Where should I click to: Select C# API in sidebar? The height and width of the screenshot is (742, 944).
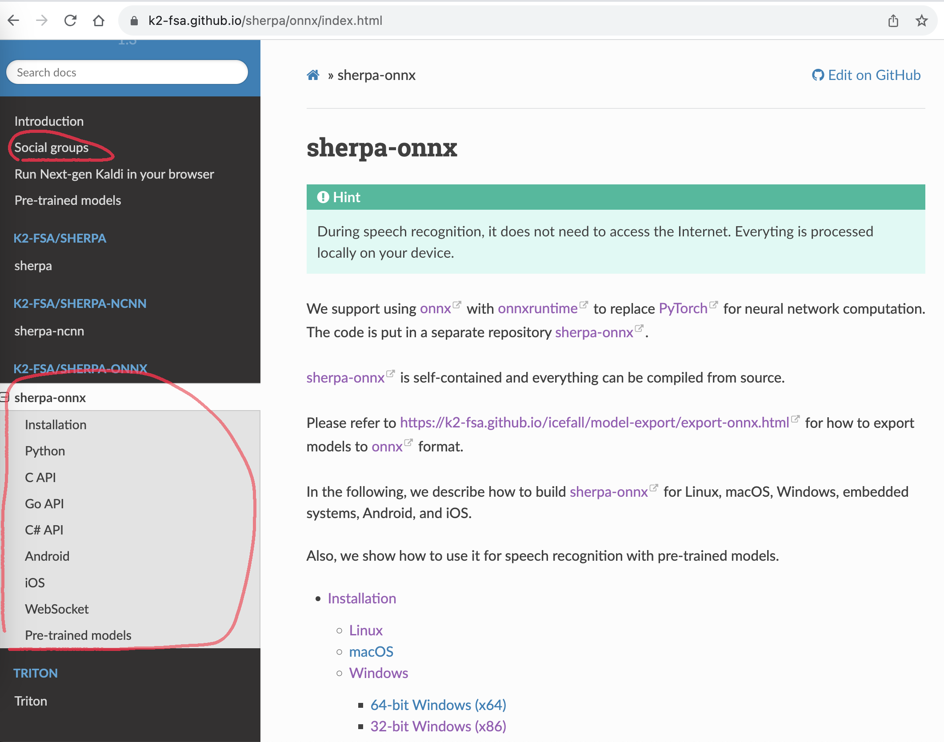[44, 530]
